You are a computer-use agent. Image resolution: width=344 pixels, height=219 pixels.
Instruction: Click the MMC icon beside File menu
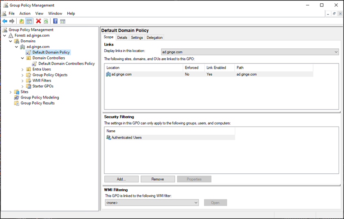tap(4, 13)
